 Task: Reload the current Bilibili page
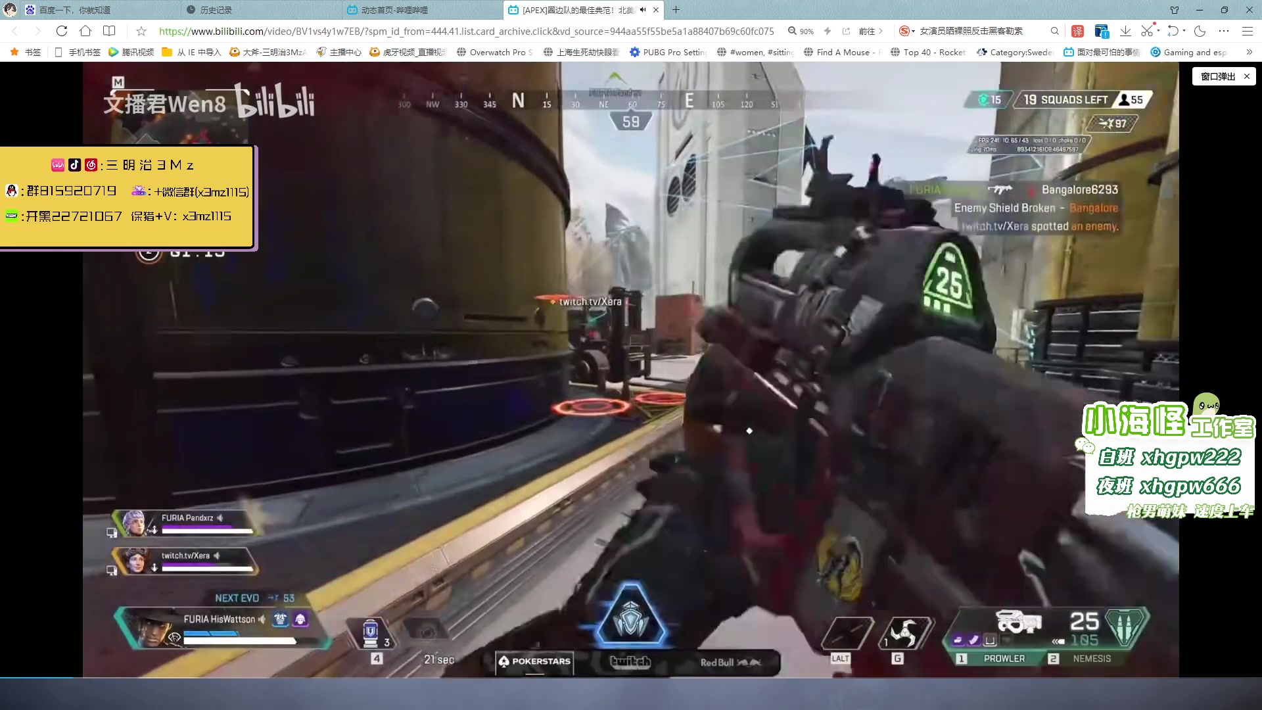click(62, 31)
